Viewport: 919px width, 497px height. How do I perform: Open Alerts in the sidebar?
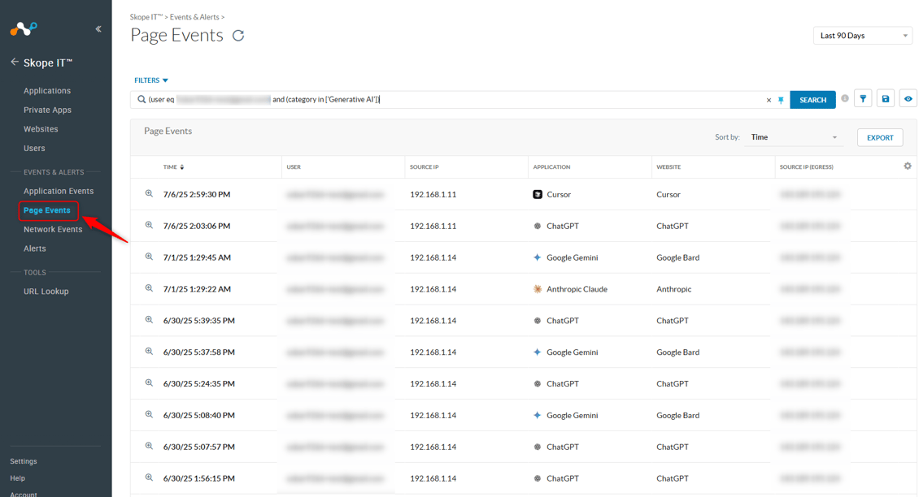35,248
